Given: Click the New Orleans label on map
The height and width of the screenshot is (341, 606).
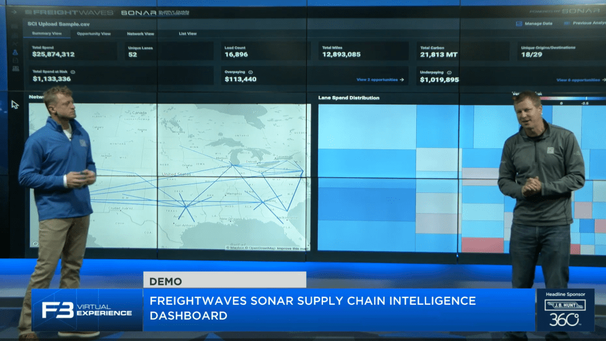Looking at the screenshot, I should [x=231, y=219].
